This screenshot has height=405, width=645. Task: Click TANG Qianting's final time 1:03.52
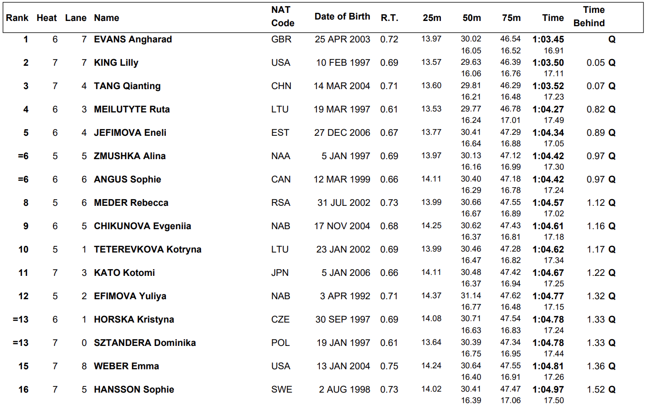[548, 86]
